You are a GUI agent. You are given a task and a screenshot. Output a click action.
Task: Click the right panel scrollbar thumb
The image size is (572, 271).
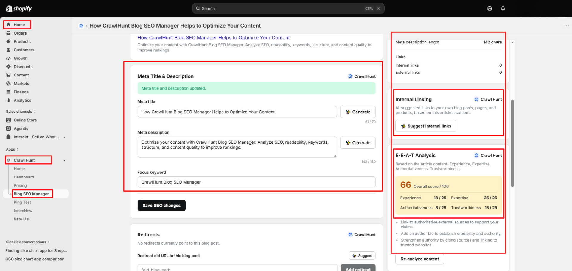pos(512,143)
